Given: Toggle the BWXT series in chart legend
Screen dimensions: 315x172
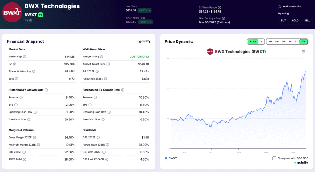Looking at the screenshot, I should [171, 158].
